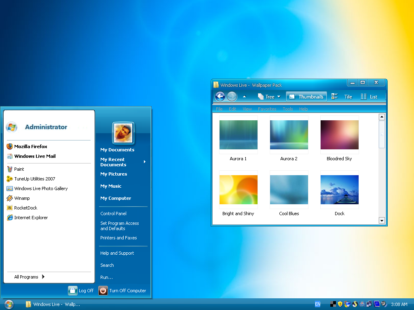Open the Help menu
Image resolution: width=414 pixels, height=310 pixels.
[303, 109]
